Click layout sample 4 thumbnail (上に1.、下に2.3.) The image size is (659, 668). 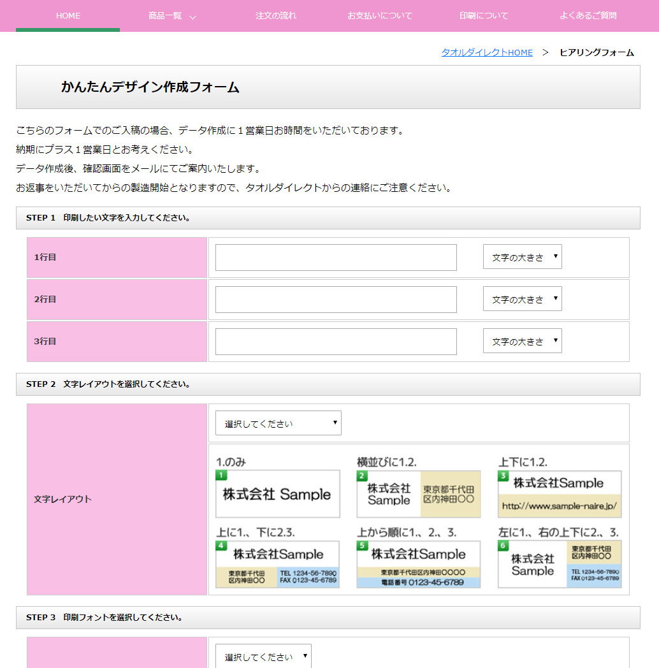pyautogui.click(x=278, y=564)
